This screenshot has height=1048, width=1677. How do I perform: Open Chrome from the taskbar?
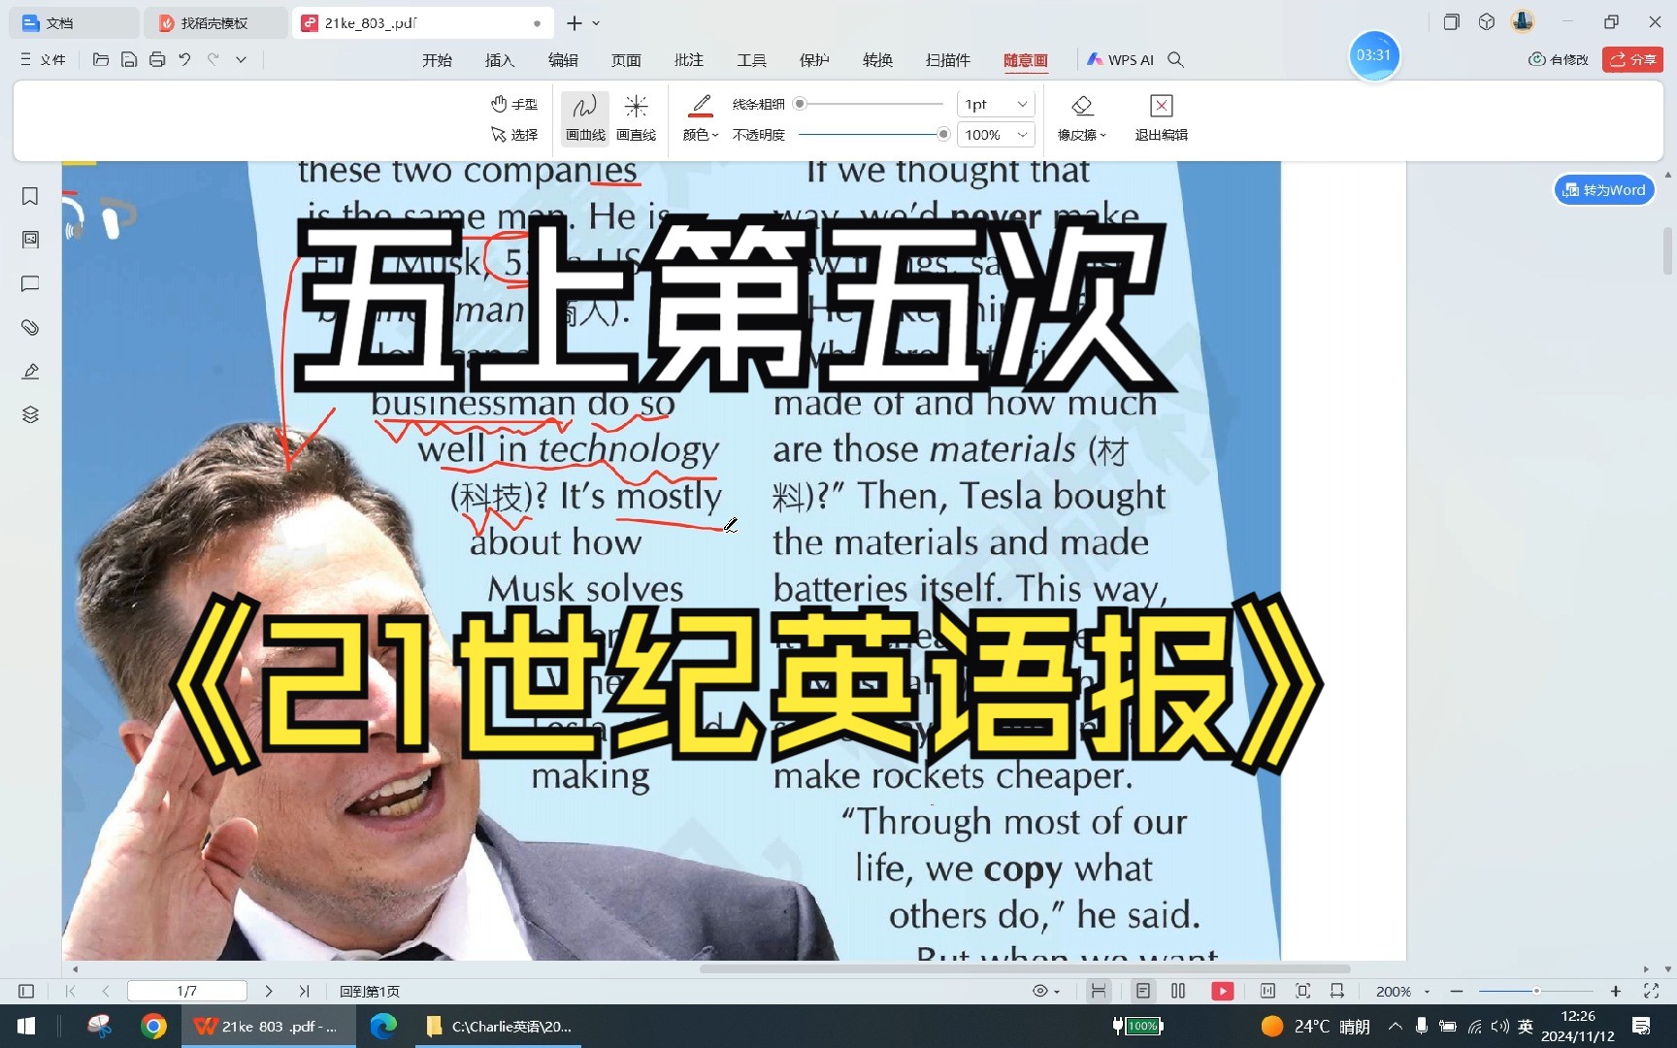pyautogui.click(x=153, y=1026)
